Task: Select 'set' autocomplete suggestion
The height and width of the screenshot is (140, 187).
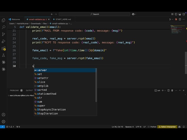Action: point(65,74)
